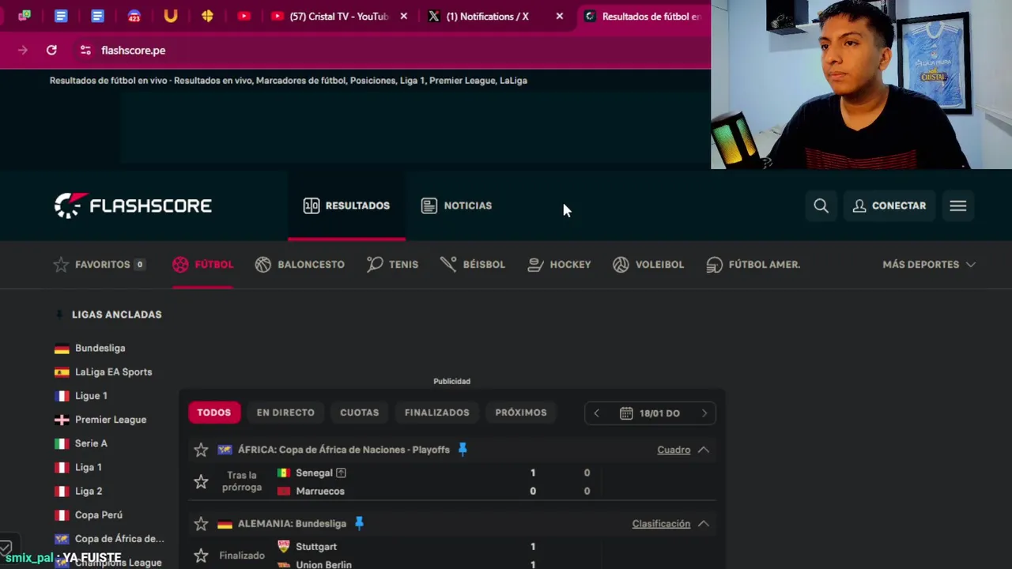The width and height of the screenshot is (1012, 569).
Task: Open Favoritos with the star counter
Action: [99, 265]
